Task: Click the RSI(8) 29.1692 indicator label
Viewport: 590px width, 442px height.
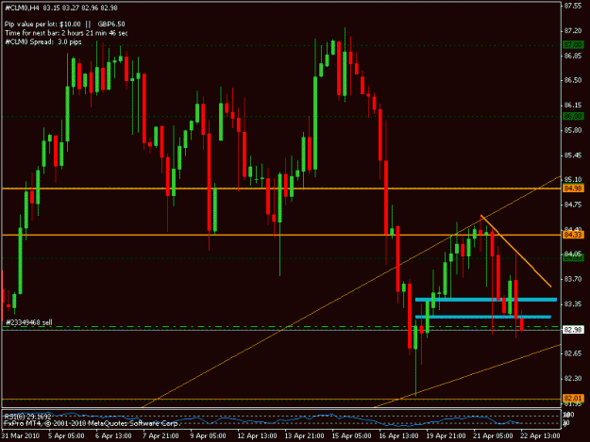Action: tap(27, 417)
